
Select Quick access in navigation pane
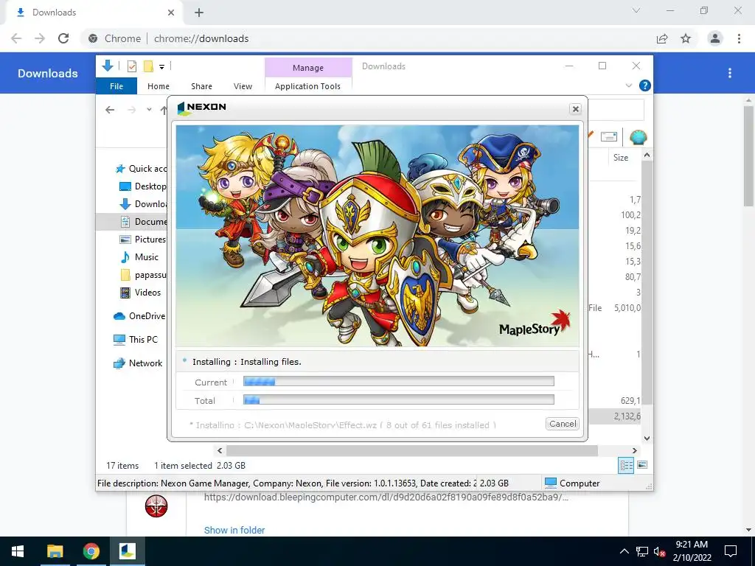[141, 169]
